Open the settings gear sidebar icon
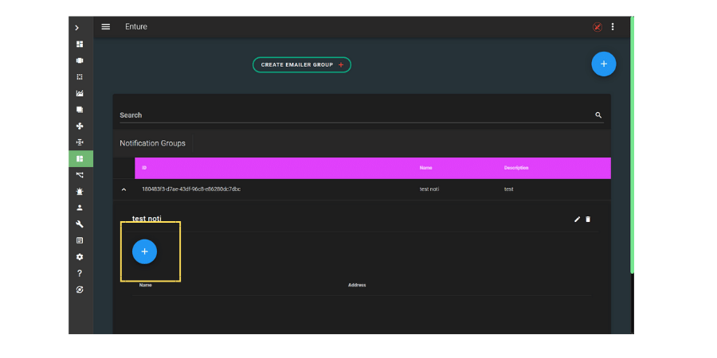717x358 pixels. (80, 257)
